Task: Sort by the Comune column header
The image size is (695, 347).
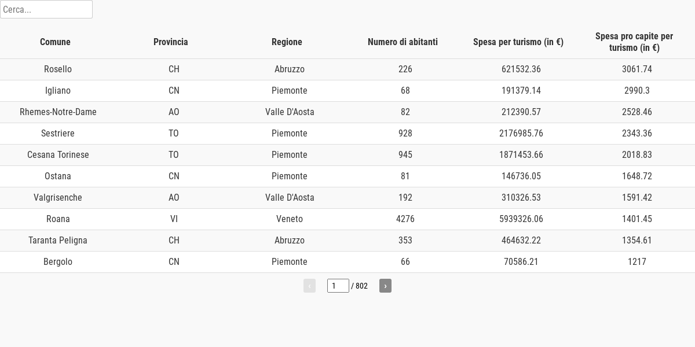Action: [55, 42]
